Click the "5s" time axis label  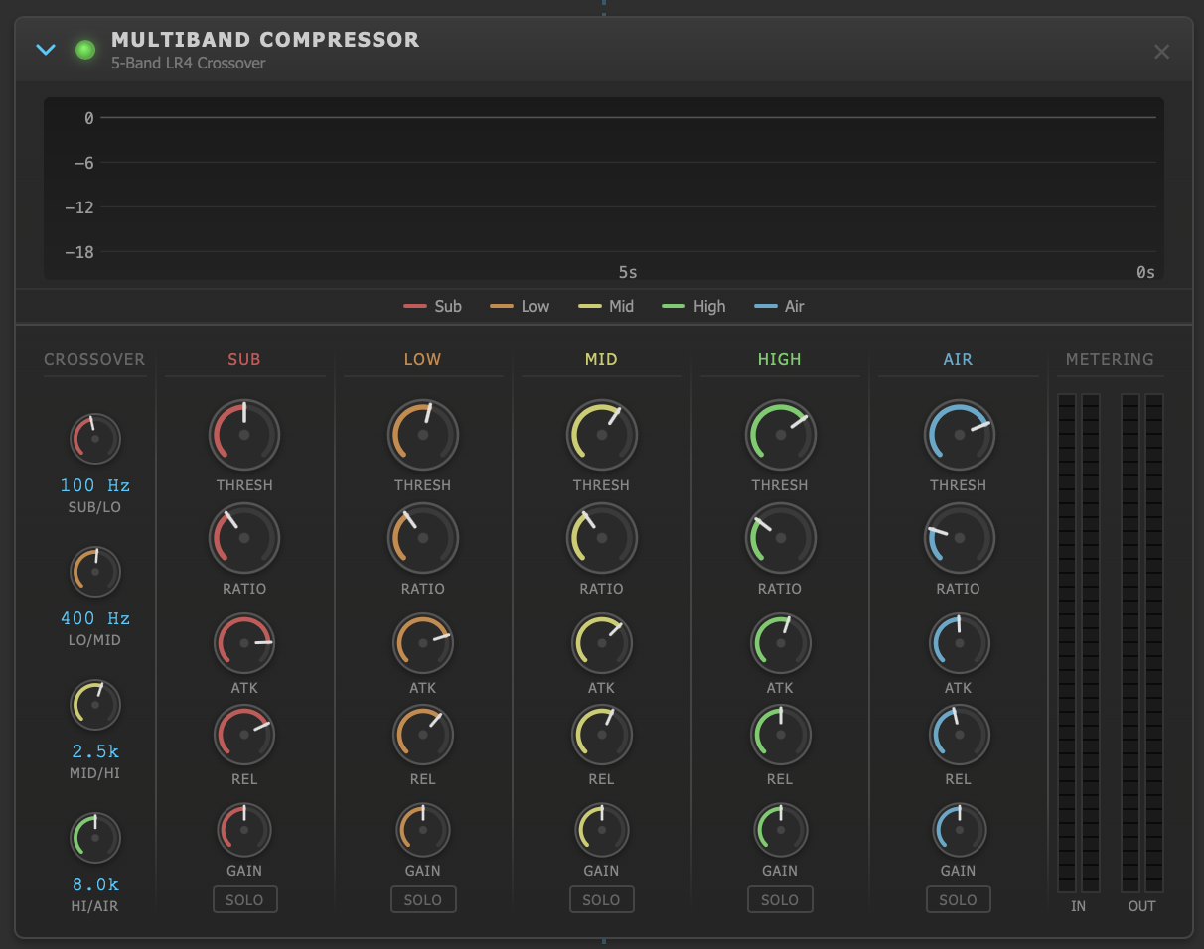tap(628, 271)
